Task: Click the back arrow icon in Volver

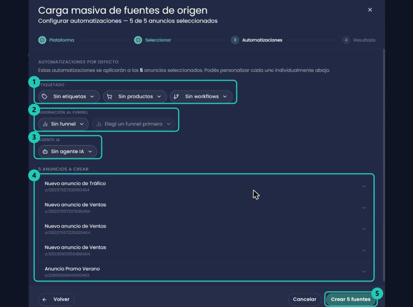Action: pyautogui.click(x=44, y=299)
